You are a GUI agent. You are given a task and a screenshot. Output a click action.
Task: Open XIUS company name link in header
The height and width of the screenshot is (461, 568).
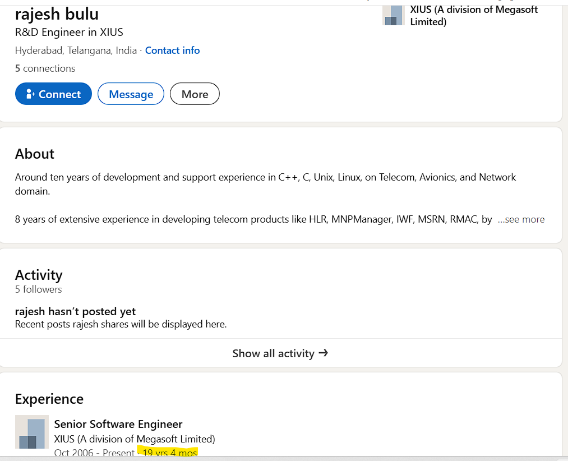tap(474, 16)
